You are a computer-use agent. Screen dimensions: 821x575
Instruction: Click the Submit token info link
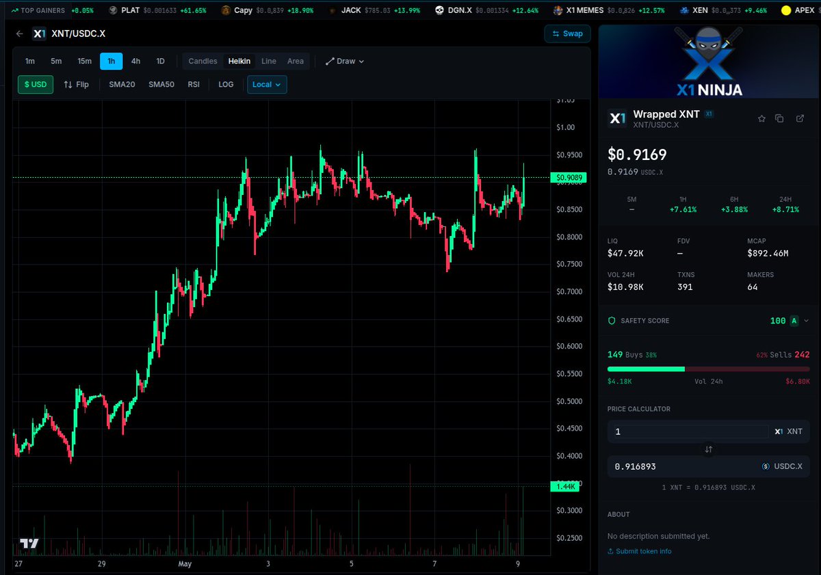point(639,551)
